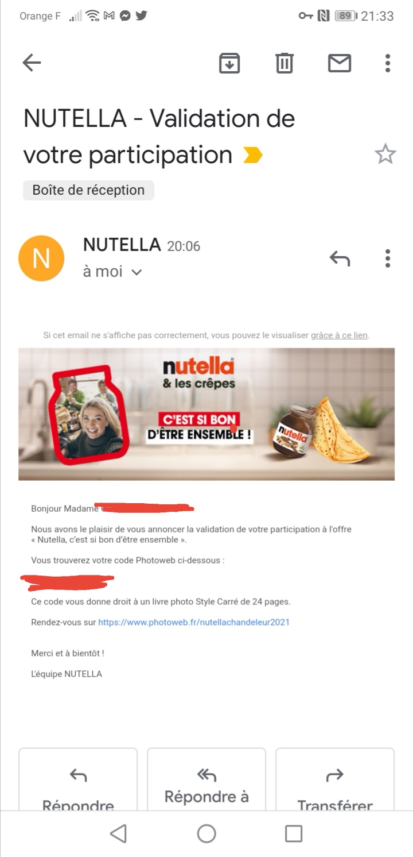Tap the 'Boîte de réception' label chip
This screenshot has width=413, height=857.
point(88,190)
